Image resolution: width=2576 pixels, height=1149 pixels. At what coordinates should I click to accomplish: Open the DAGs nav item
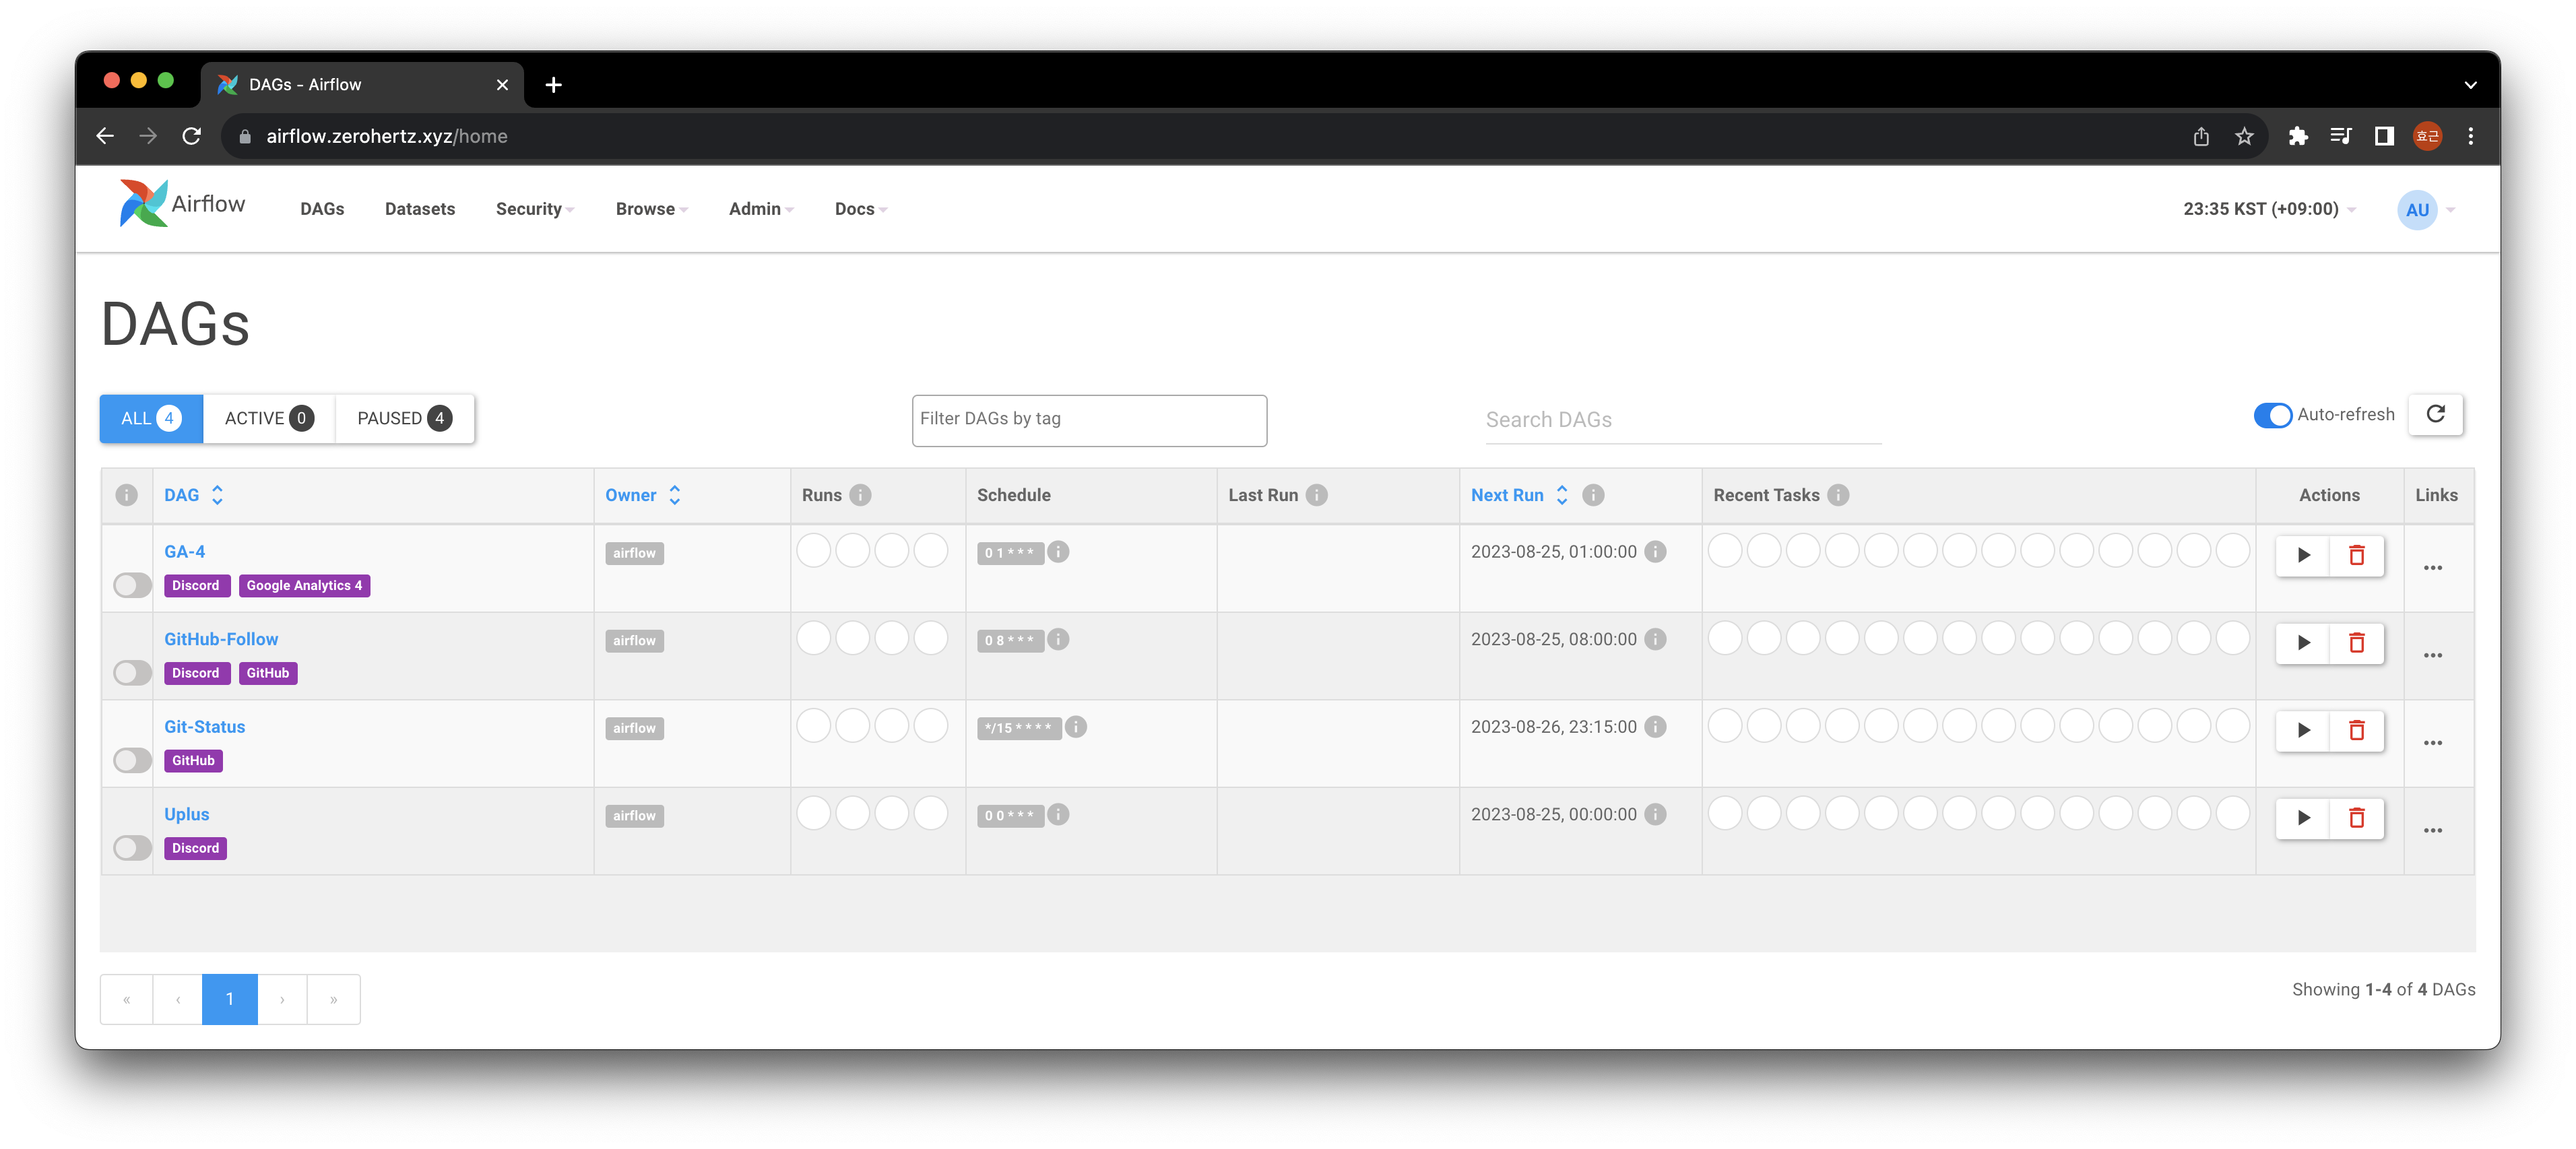pos(322,209)
